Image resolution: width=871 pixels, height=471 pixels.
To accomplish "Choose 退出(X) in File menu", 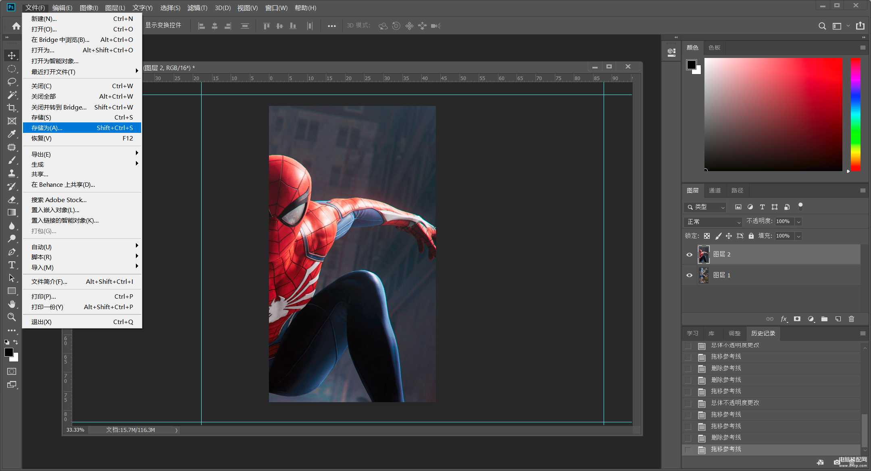I will [x=82, y=322].
